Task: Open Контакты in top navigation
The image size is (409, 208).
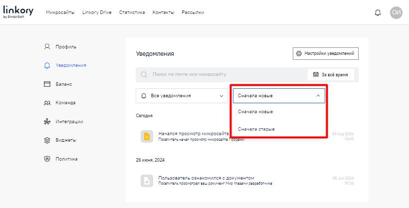Action: pyautogui.click(x=163, y=12)
